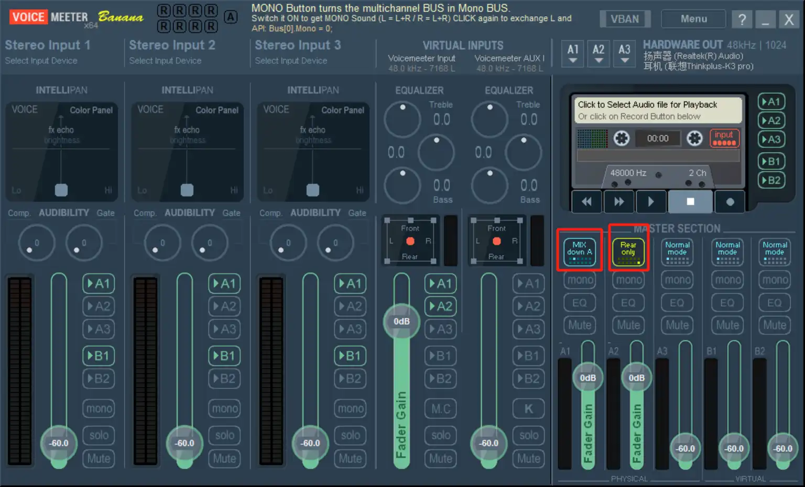Image resolution: width=805 pixels, height=487 pixels.
Task: Mute the Stereo Input 1 strip
Action: tap(99, 459)
